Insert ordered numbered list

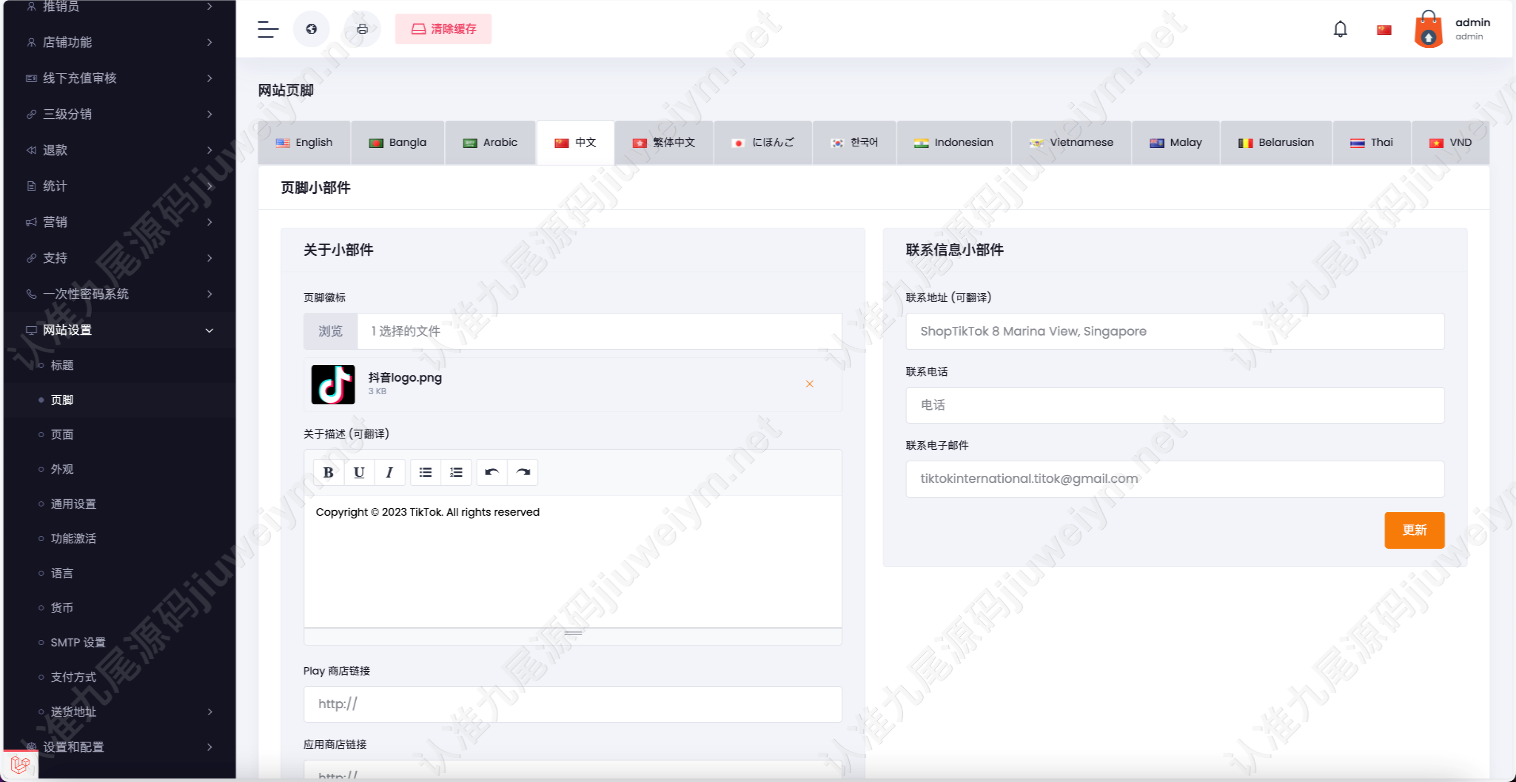(456, 472)
